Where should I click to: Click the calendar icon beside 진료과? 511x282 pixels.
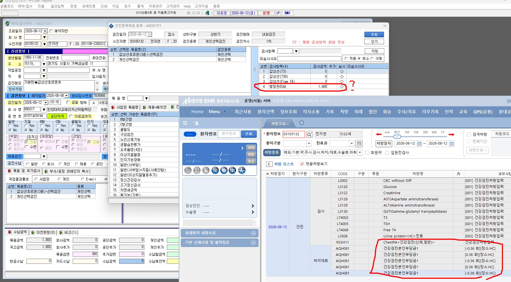click(359, 144)
